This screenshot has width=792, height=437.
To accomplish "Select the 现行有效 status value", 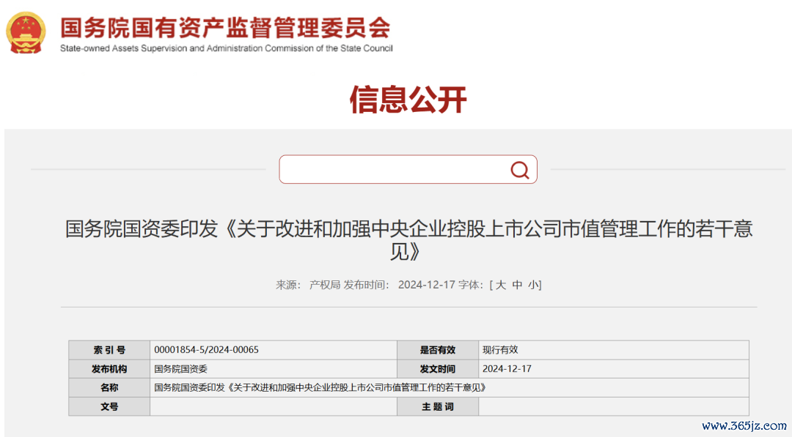I will (x=500, y=350).
